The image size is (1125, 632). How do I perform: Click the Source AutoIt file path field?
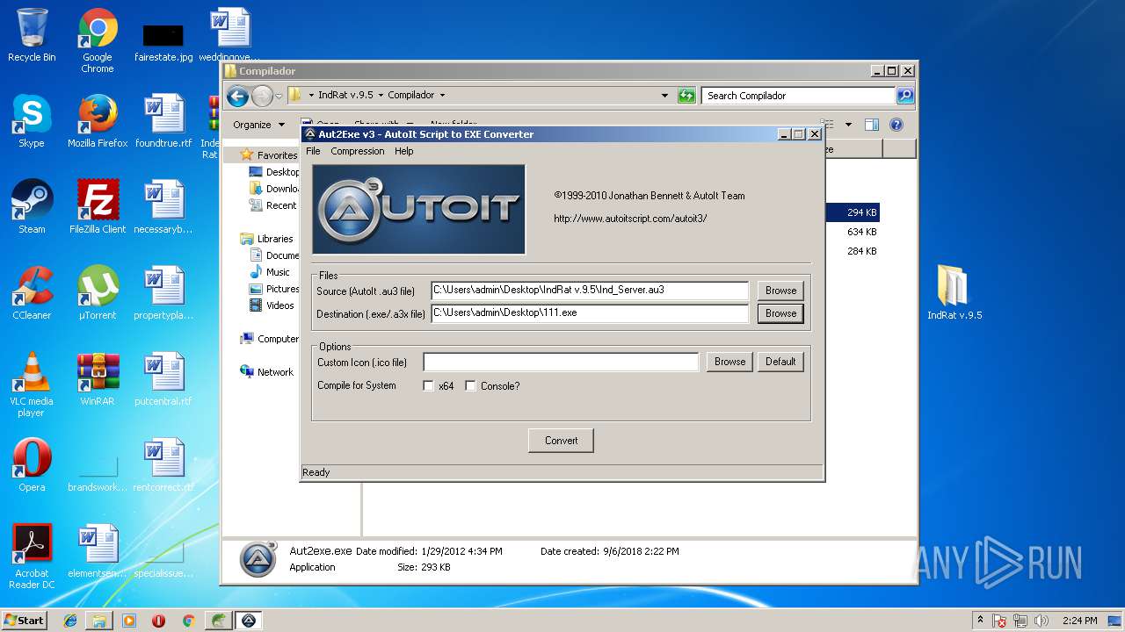pyautogui.click(x=590, y=291)
